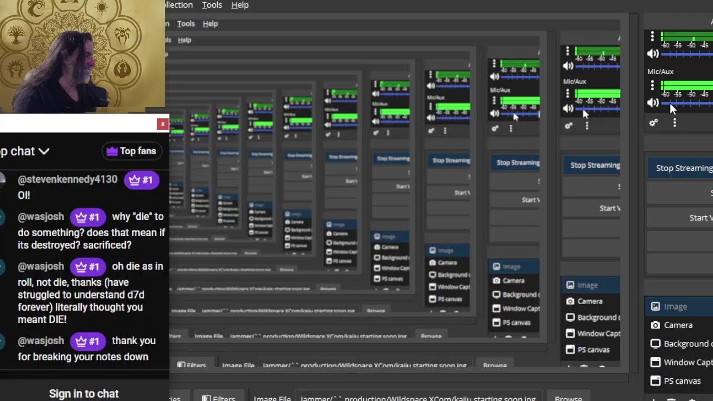The width and height of the screenshot is (713, 401).
Task: Open top channel dots menu in second-largest nested OBS
Action: point(568,51)
